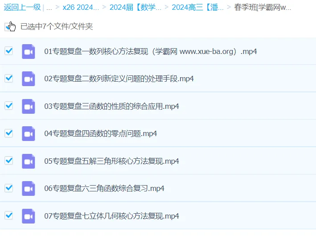Uncheck the 04专题复盘四函数的零点问题 checkbox
This screenshot has width=316, height=236.
click(x=8, y=133)
